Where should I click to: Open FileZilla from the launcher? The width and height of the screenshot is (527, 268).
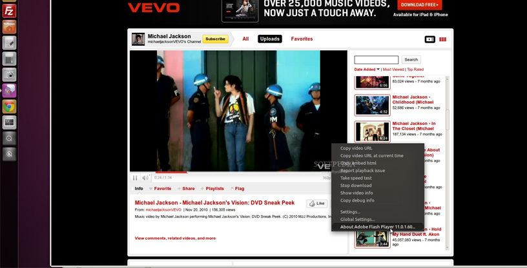10,11
